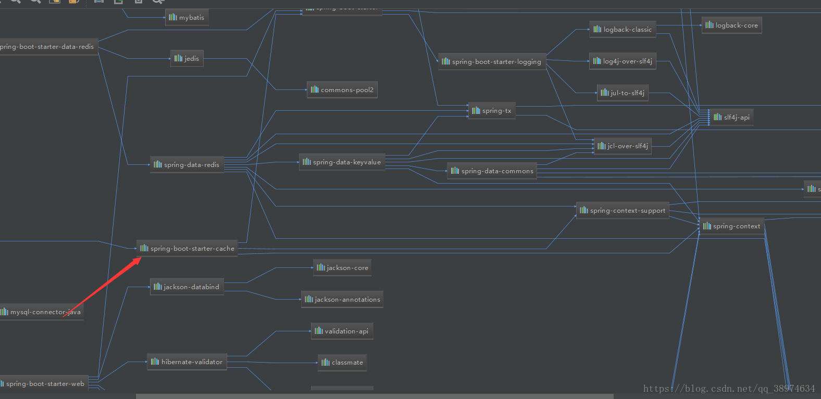Click library icon of logback-core node

710,25
